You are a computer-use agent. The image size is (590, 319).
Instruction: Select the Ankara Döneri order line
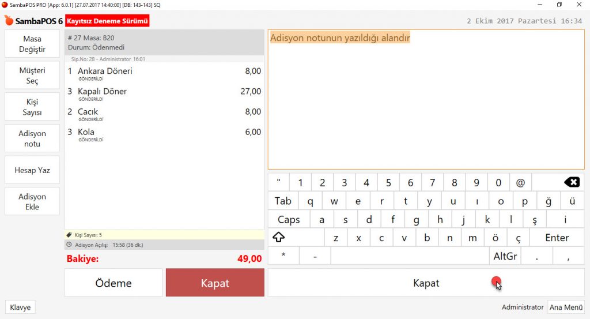pos(164,73)
